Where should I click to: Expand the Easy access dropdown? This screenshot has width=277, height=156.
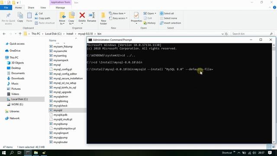(x=118, y=18)
